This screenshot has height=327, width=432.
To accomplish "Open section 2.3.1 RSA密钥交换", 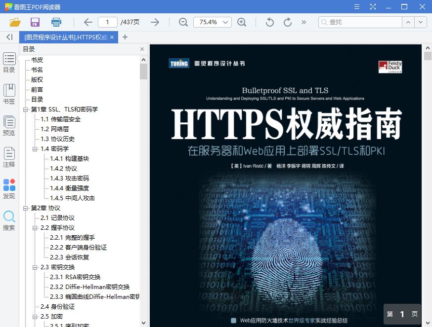I will 75,277.
